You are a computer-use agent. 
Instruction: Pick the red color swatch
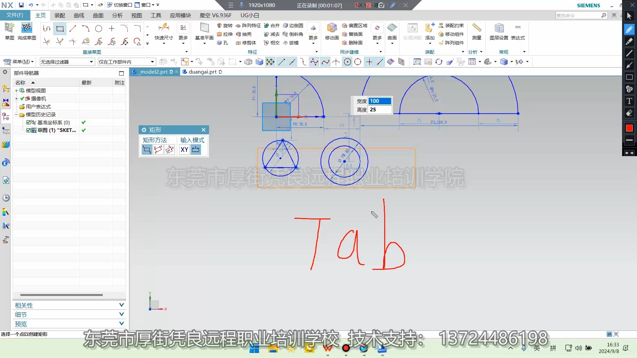point(629,128)
